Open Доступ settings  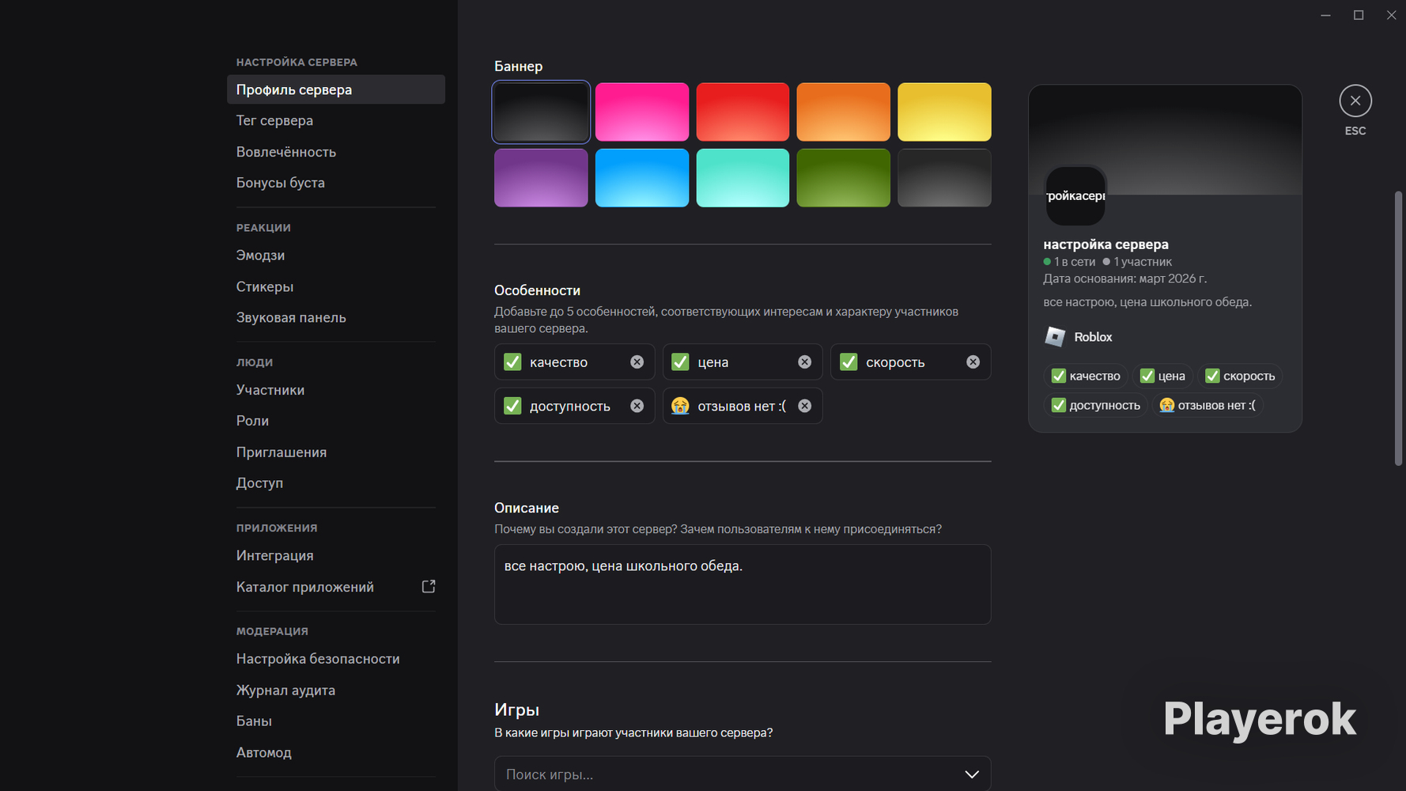point(336,483)
